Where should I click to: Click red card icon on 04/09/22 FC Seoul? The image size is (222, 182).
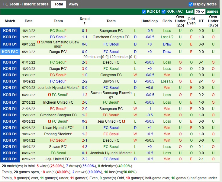49,95
